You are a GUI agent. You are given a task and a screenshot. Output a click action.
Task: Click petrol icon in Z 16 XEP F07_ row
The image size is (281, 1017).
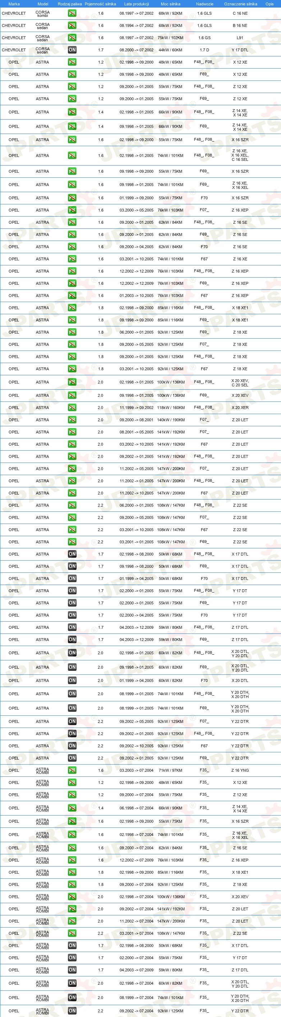72,210
